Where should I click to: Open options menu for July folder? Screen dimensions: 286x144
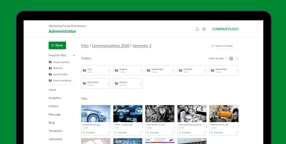[x=108, y=70]
